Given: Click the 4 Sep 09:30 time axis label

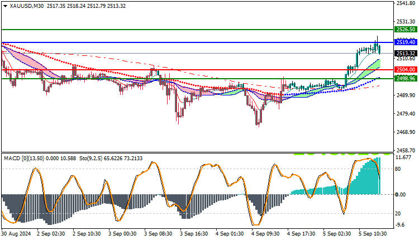Looking at the screenshot, I should 265,234.
